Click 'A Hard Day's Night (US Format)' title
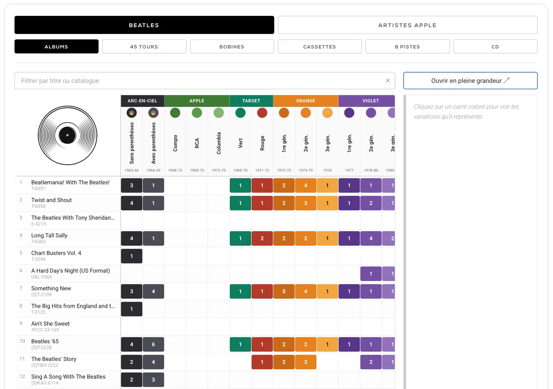553x389 pixels. pyautogui.click(x=70, y=271)
